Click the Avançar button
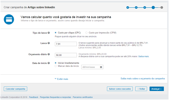Screen dimensions: 169x100 click(x=157, y=89)
